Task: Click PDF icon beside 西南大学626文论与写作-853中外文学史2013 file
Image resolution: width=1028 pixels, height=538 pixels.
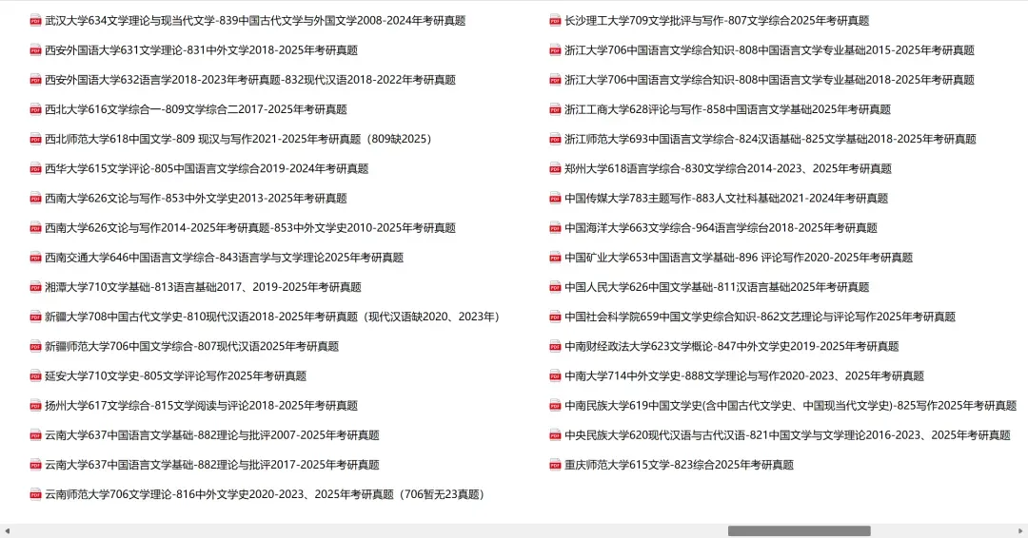Action: 35,199
